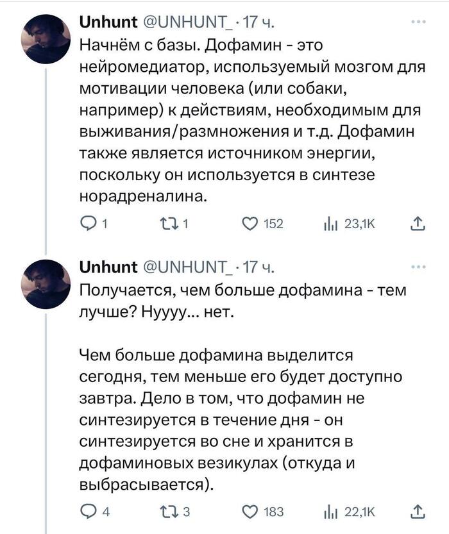Screen dimensions: 449x534
Task: View analytics of tweet with 22,1K views
Action: 331,511
